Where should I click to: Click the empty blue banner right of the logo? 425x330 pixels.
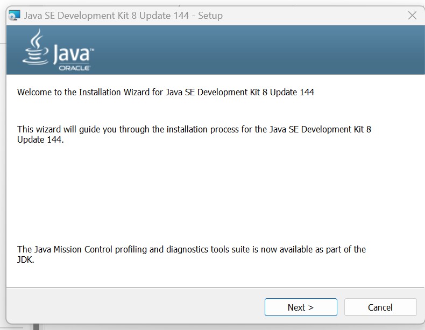tap(258, 50)
